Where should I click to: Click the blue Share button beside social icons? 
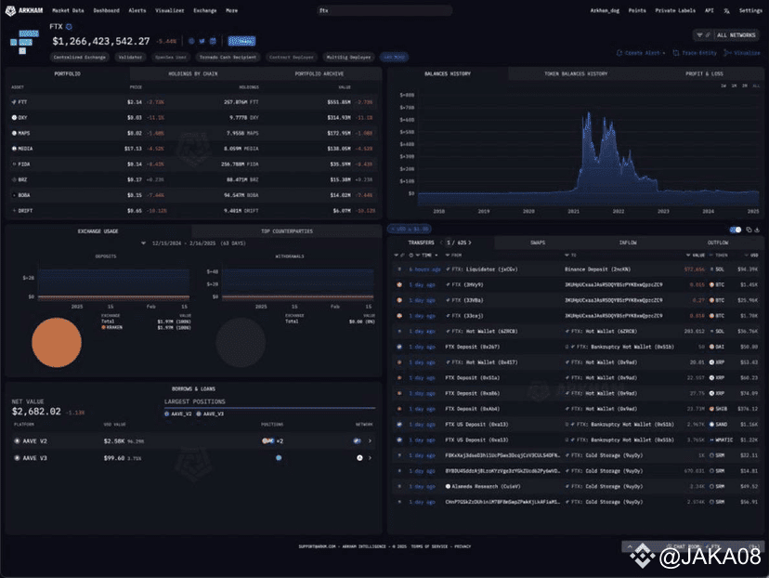pos(241,41)
